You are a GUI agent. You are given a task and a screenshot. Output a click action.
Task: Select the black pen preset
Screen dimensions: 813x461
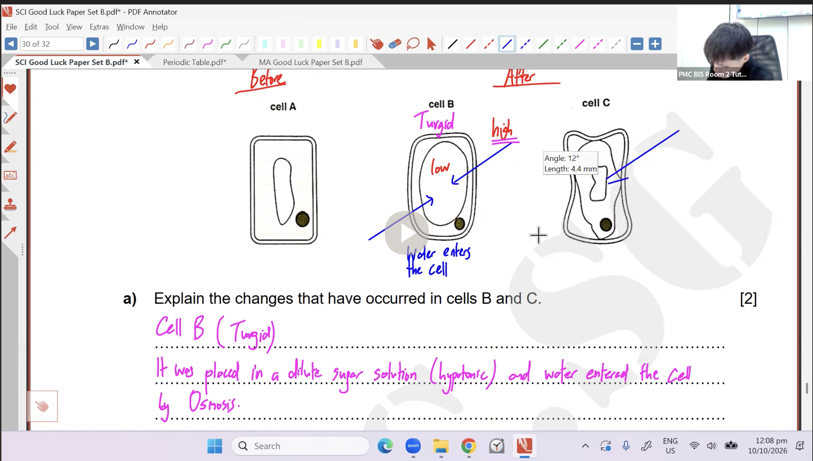[x=114, y=44]
